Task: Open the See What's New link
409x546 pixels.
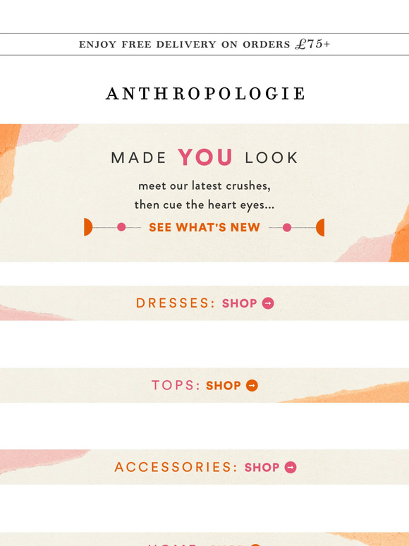Action: [204, 227]
